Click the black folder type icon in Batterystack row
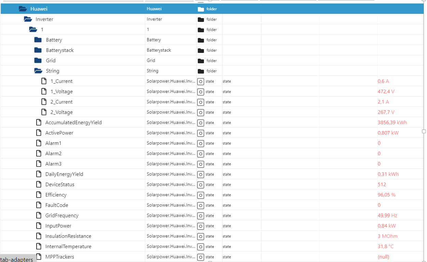 (x=201, y=50)
